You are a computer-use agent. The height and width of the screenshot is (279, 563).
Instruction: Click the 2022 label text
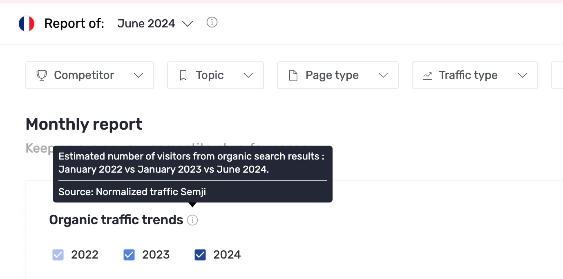pos(85,255)
